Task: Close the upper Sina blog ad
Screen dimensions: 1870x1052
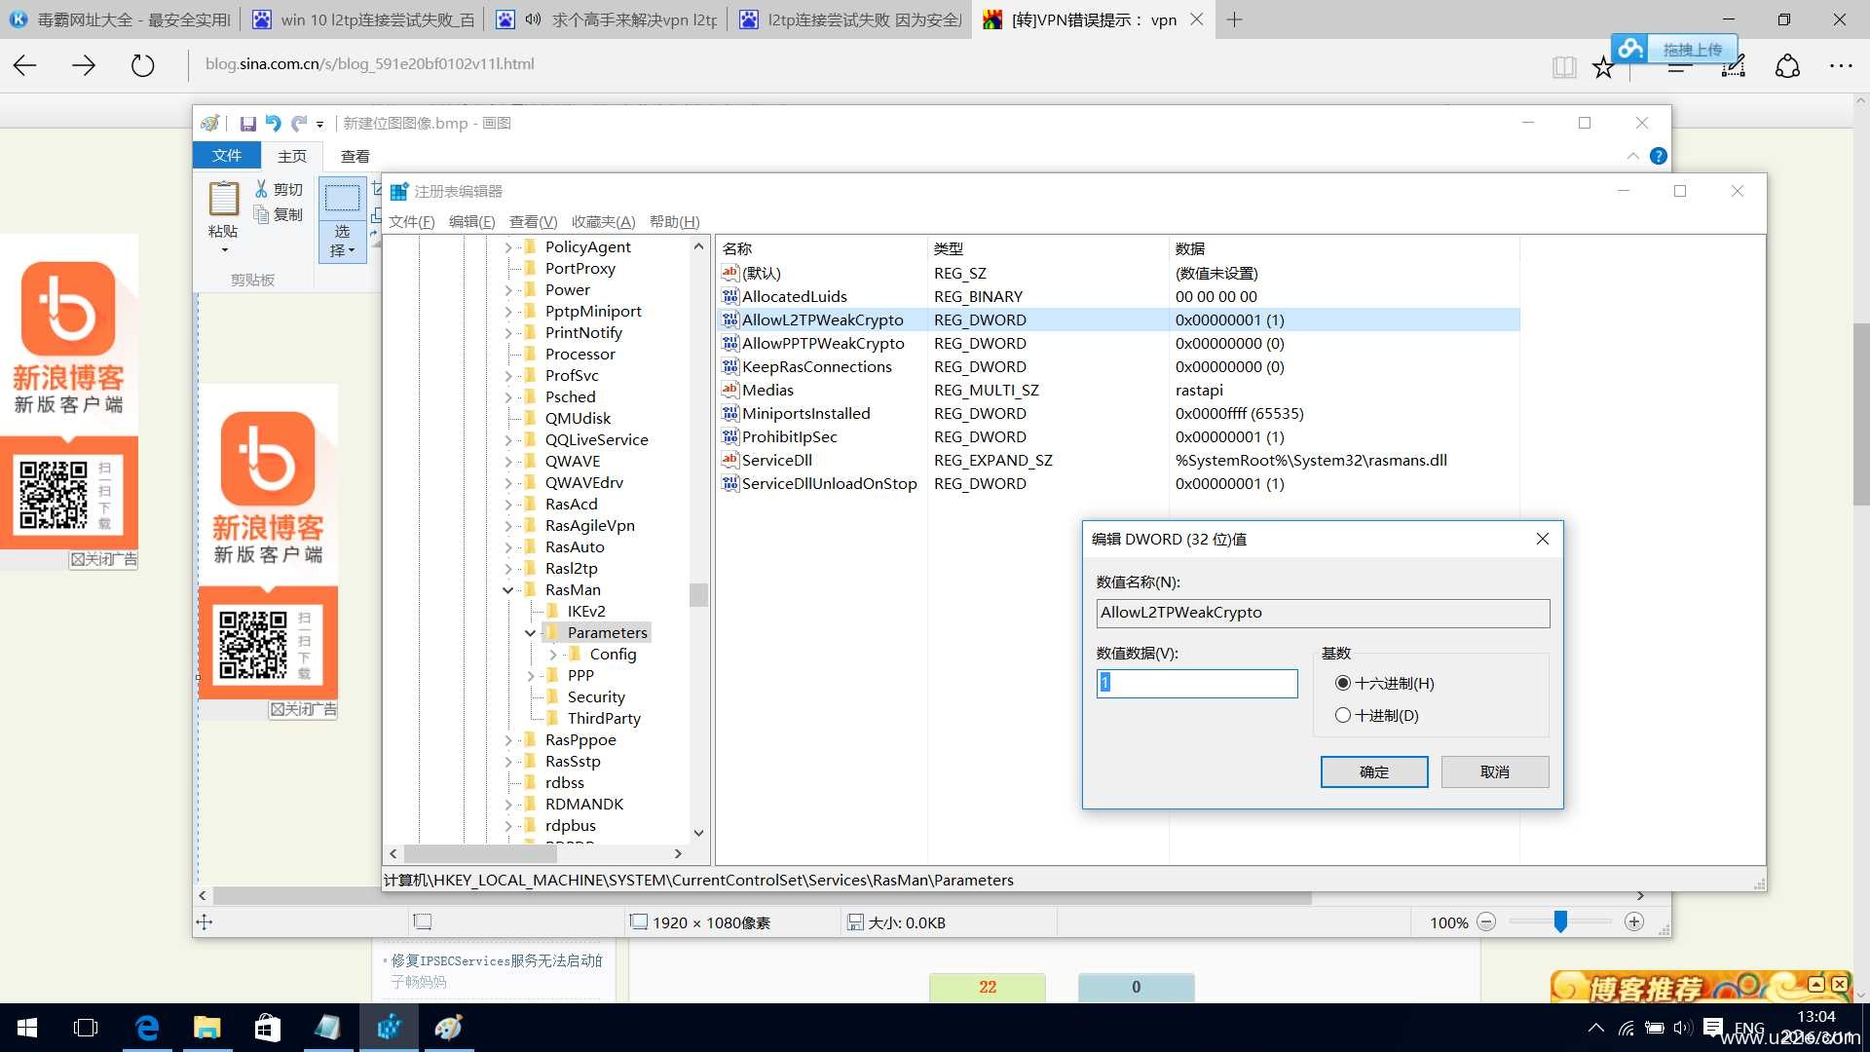Action: (103, 559)
